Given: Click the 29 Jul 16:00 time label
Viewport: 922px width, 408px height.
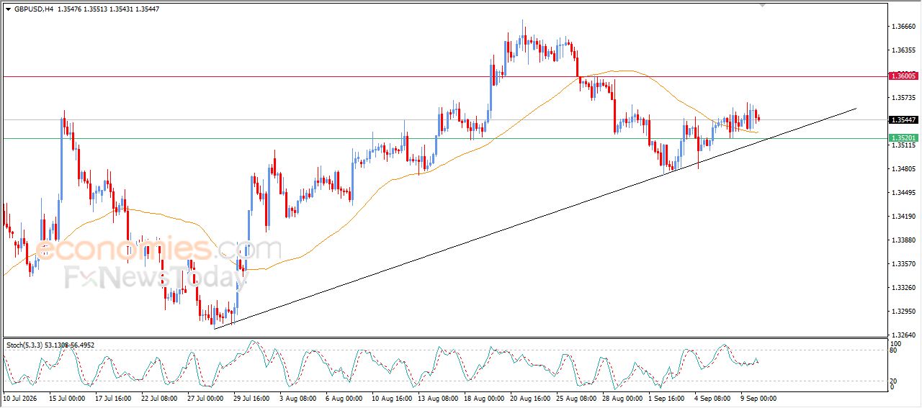Looking at the screenshot, I should click(250, 398).
